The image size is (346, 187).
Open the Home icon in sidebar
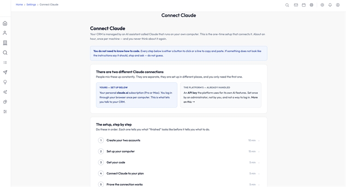coord(5,23)
